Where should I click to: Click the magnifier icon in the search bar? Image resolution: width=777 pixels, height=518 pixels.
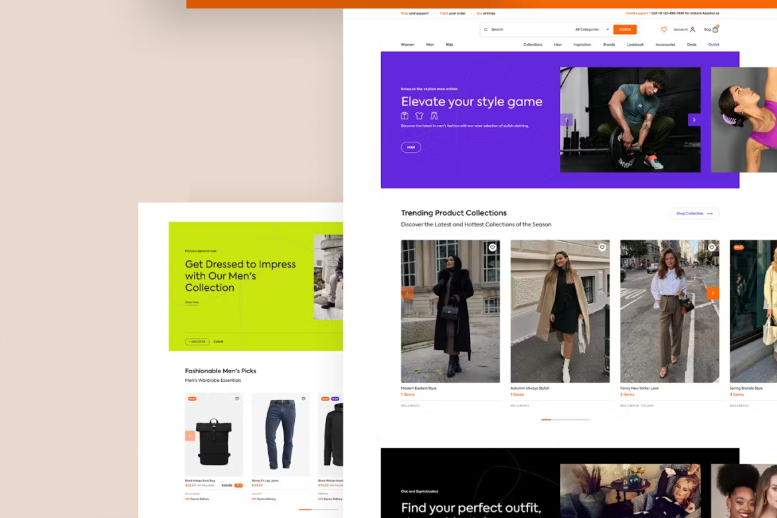(x=485, y=30)
